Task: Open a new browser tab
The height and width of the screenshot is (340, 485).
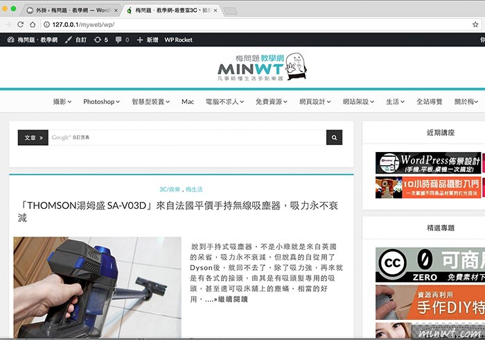Action: point(230,12)
